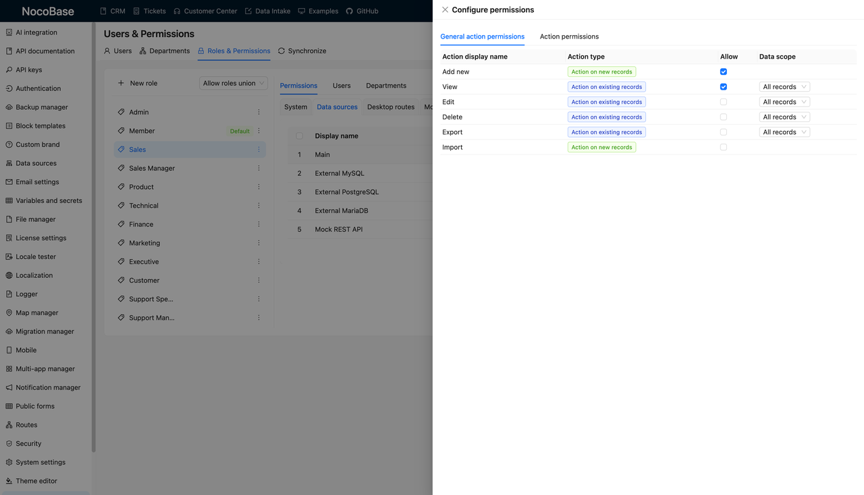Click the Authentication sidebar icon
The height and width of the screenshot is (495, 864).
9,88
